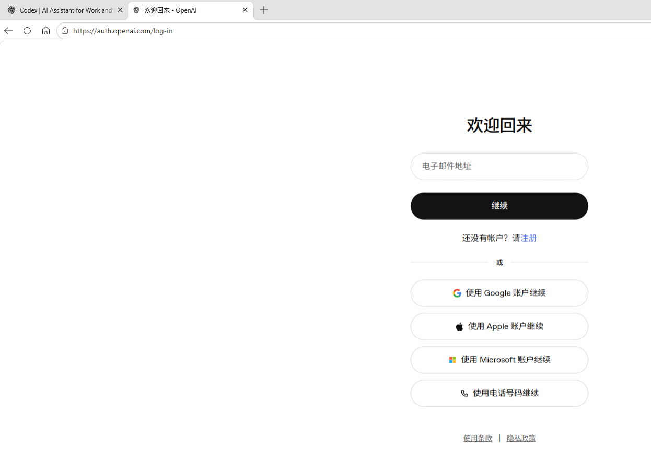Continue with Google account button
Screen dimensions: 651x460
(499, 293)
